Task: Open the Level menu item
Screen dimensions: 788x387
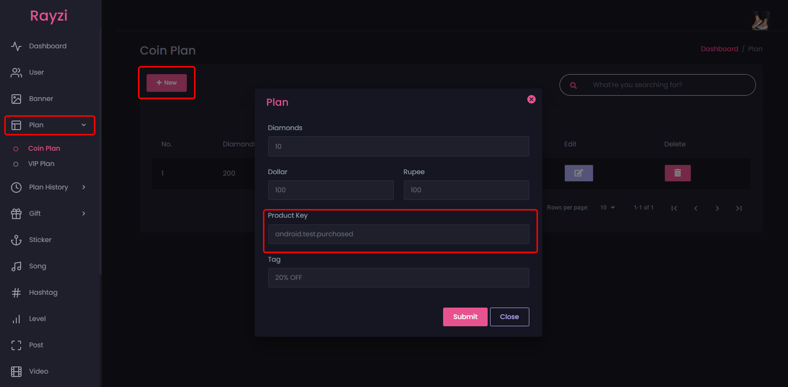Action: tap(37, 319)
